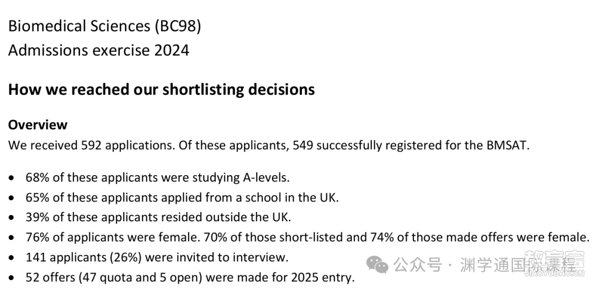Click bullet point before '39% of these applicants'
Image resolution: width=596 pixels, height=289 pixels.
[x=13, y=217]
